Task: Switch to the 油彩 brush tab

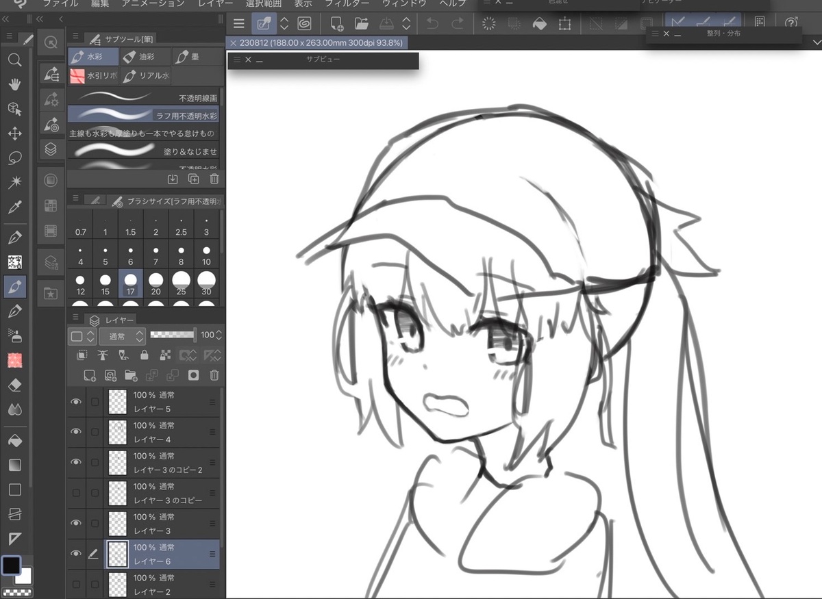Action: pyautogui.click(x=144, y=57)
